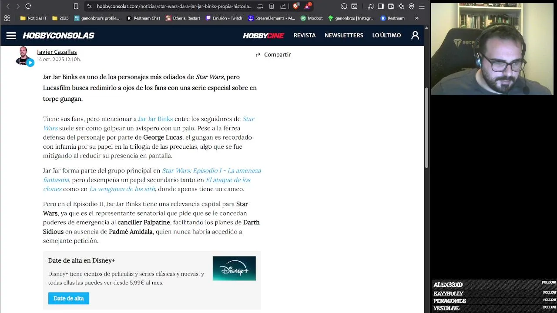Click the webcam video feed
Viewport: 557px width, 313px height.
coord(492,49)
